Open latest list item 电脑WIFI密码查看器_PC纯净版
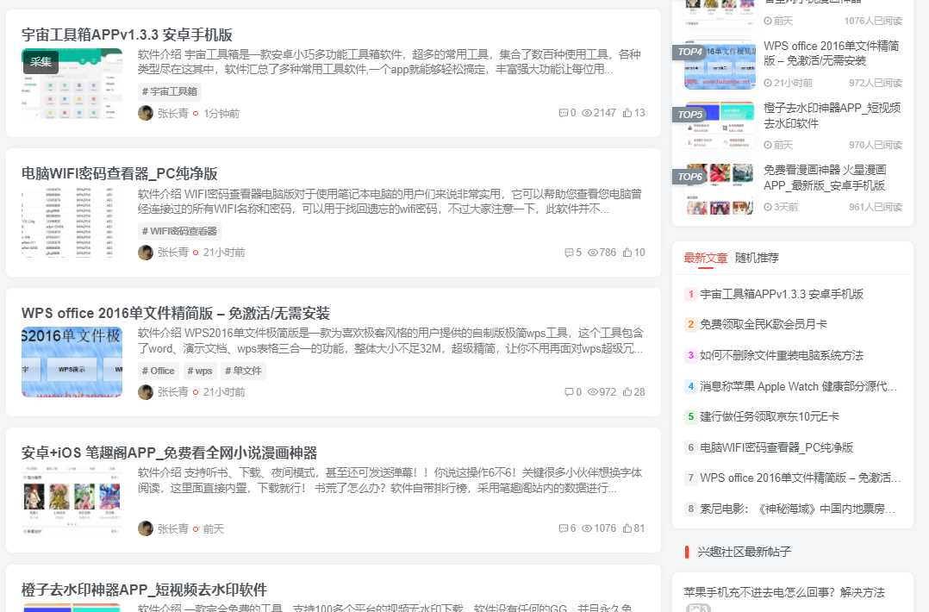929x612 pixels. [x=776, y=447]
